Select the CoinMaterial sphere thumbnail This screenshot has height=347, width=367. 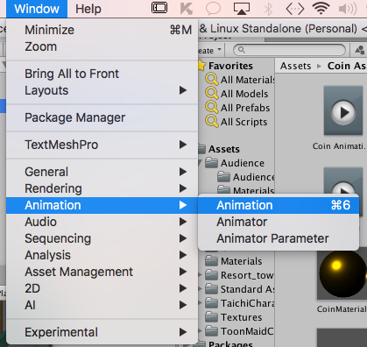point(342,274)
